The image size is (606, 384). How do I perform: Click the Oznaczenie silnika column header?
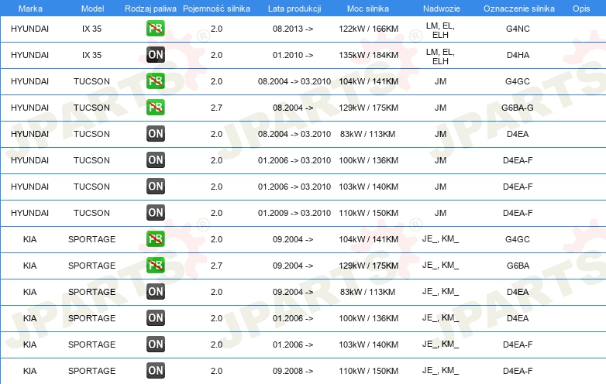tap(518, 9)
